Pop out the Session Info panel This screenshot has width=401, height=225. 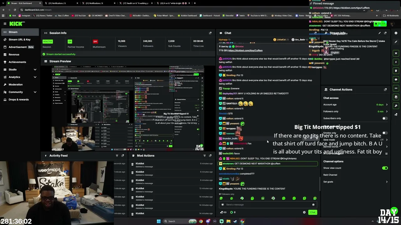(210, 33)
